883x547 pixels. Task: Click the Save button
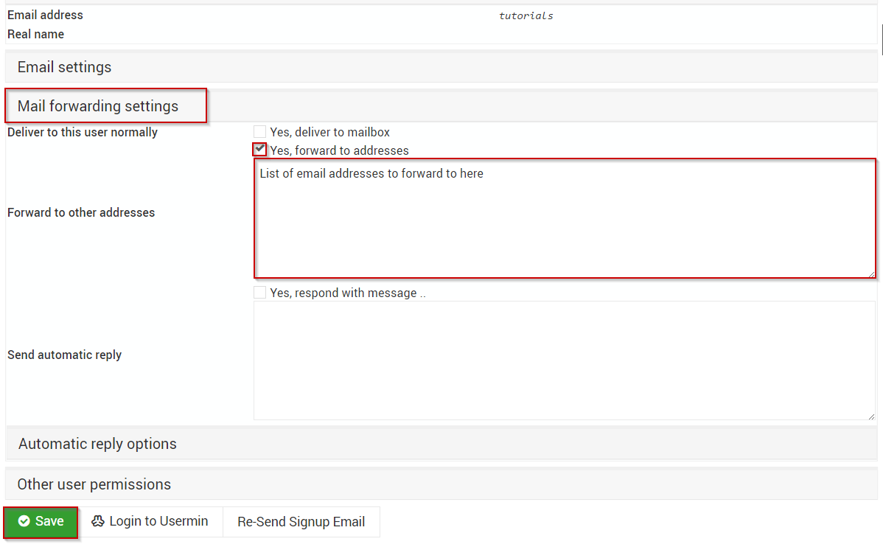[41, 522]
